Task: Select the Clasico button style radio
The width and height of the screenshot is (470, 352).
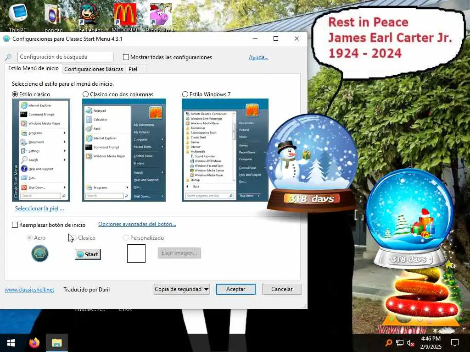Action: click(x=73, y=238)
